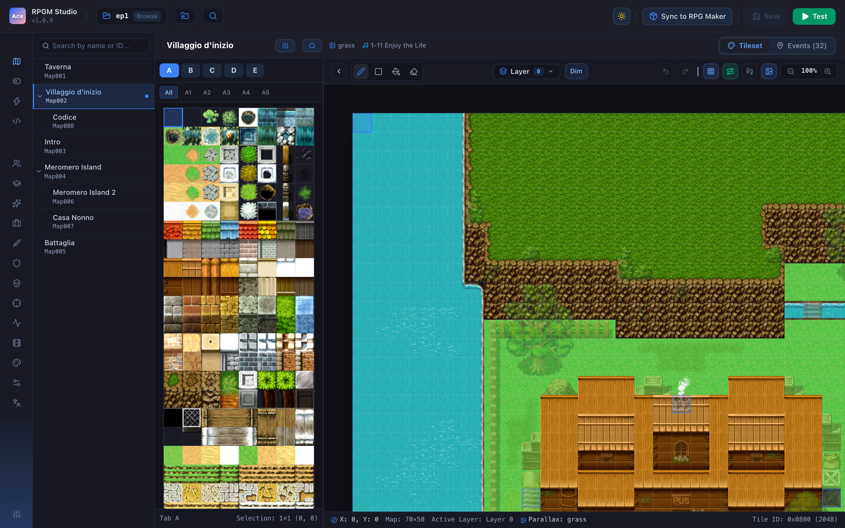Toggle the light theme sun button

(621, 16)
